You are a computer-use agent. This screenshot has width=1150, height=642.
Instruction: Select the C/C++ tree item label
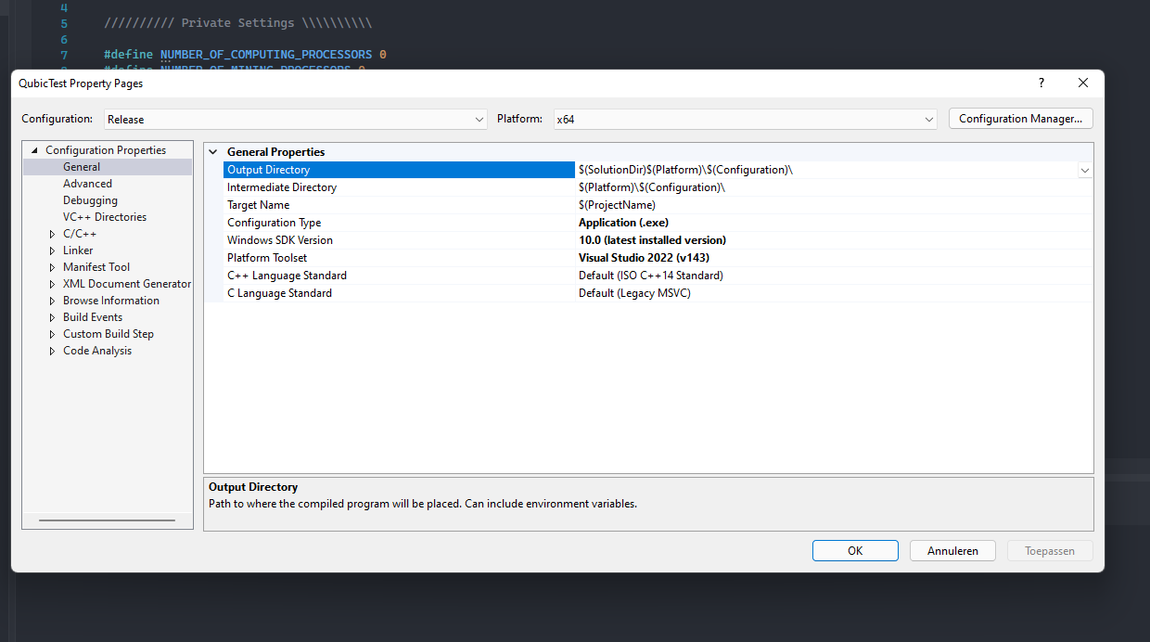(80, 234)
